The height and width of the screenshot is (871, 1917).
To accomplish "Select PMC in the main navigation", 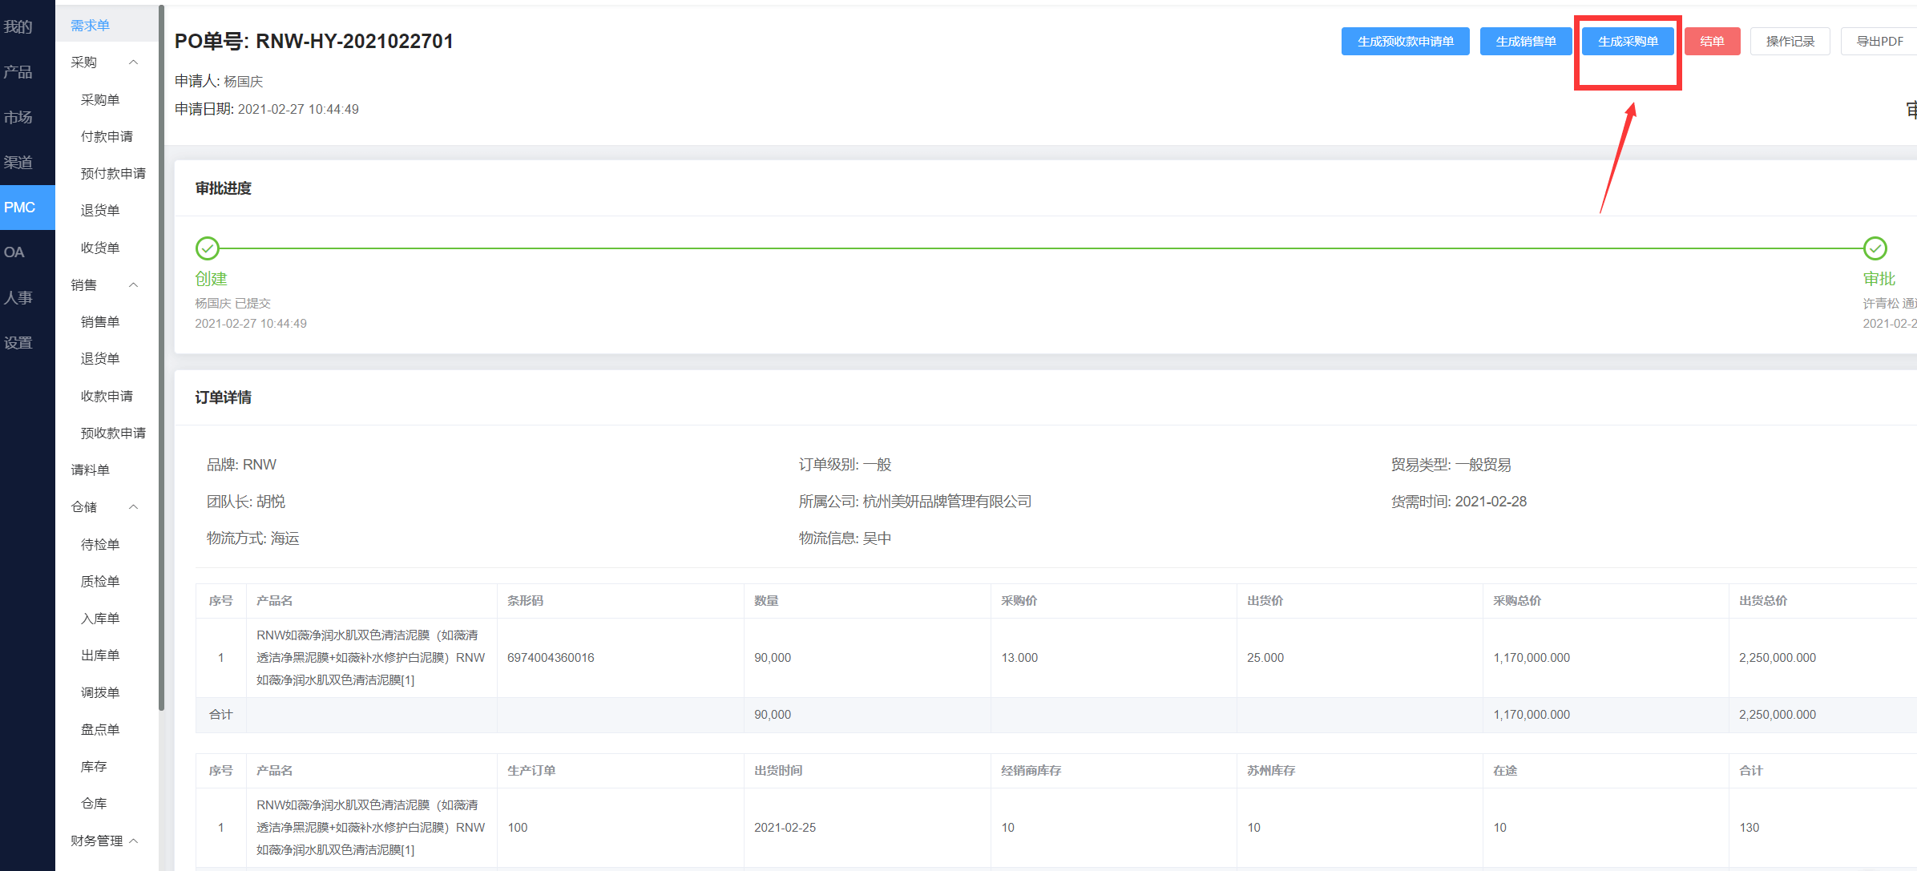I will (x=27, y=208).
